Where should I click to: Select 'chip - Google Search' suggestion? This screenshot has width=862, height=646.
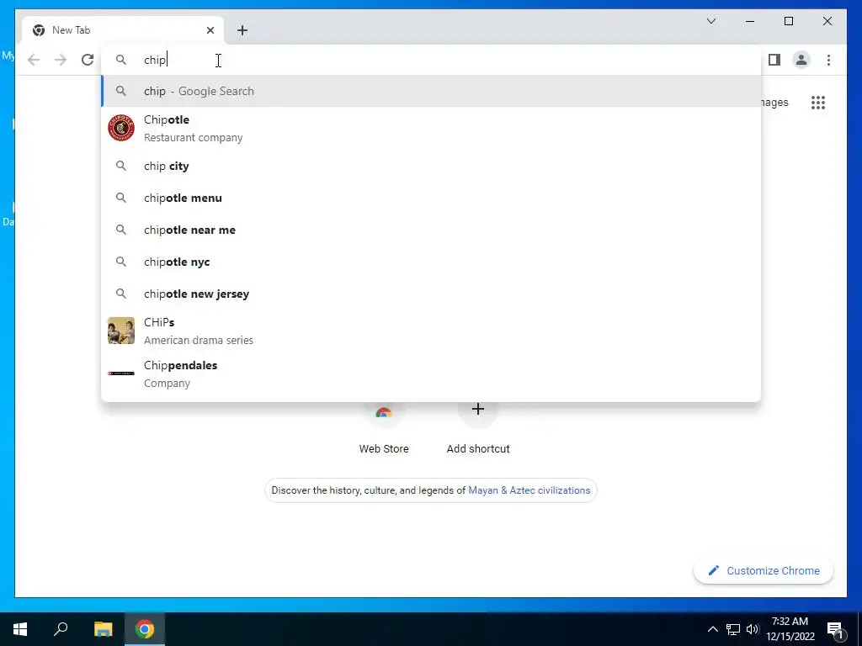[432, 91]
